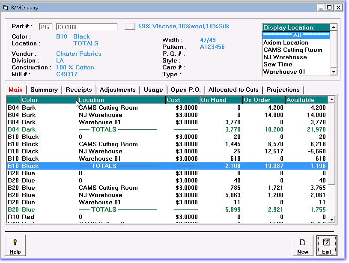Image resolution: width=349 pixels, height=263 pixels.
Task: Click the Location column header
Action: point(121,100)
